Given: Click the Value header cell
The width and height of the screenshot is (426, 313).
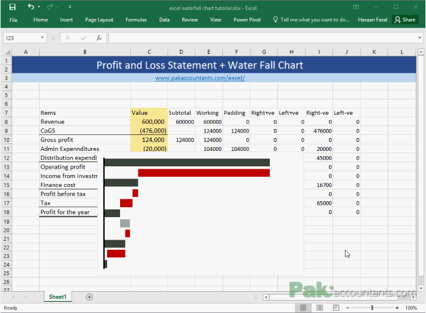Looking at the screenshot, I should [x=149, y=113].
